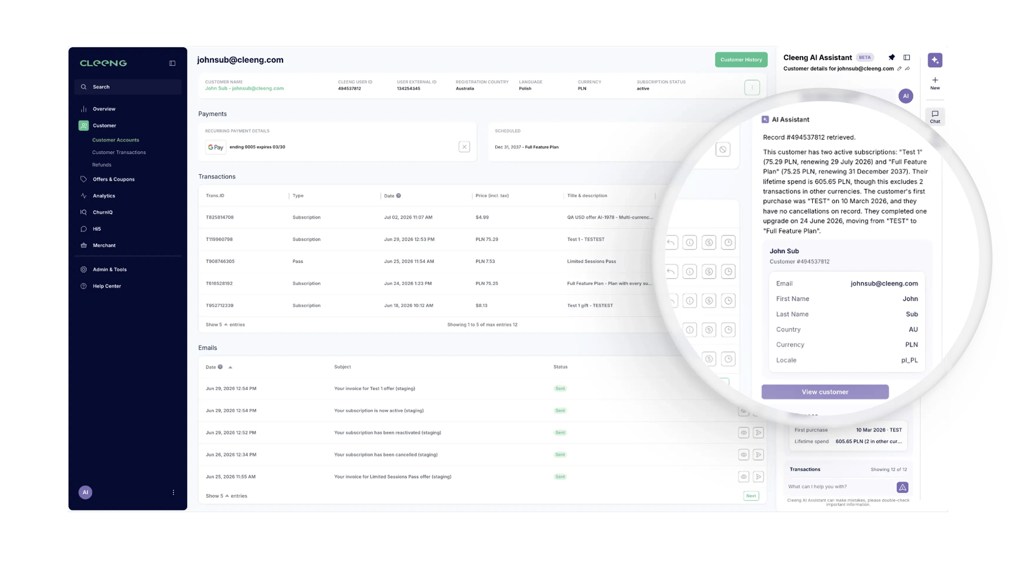Image resolution: width=1021 pixels, height=578 pixels.
Task: Click the Help Center question icon
Action: tap(84, 286)
